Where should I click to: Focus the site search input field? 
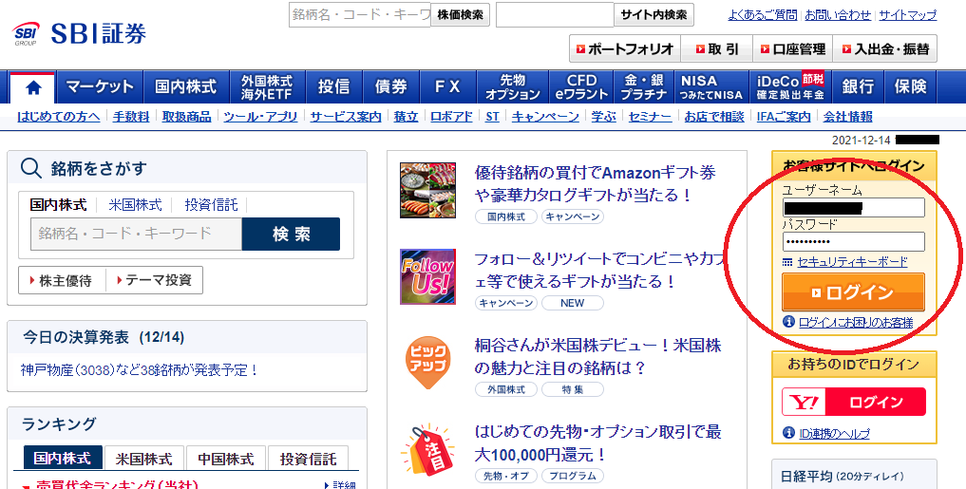click(555, 15)
